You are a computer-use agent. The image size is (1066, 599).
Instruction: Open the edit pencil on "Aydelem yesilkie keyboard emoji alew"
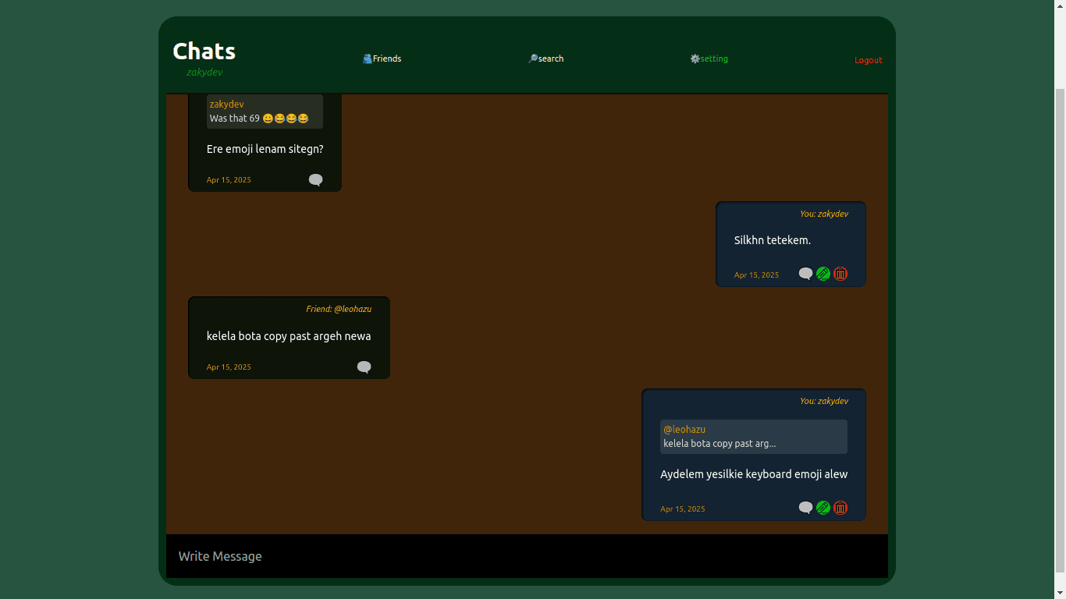823,508
